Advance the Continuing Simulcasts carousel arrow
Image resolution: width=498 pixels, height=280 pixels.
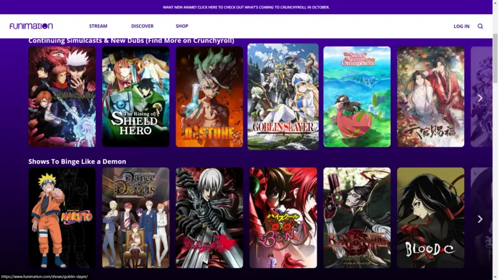click(480, 98)
